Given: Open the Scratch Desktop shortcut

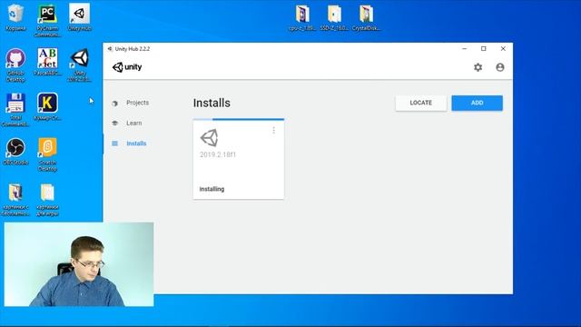Looking at the screenshot, I should (47, 154).
